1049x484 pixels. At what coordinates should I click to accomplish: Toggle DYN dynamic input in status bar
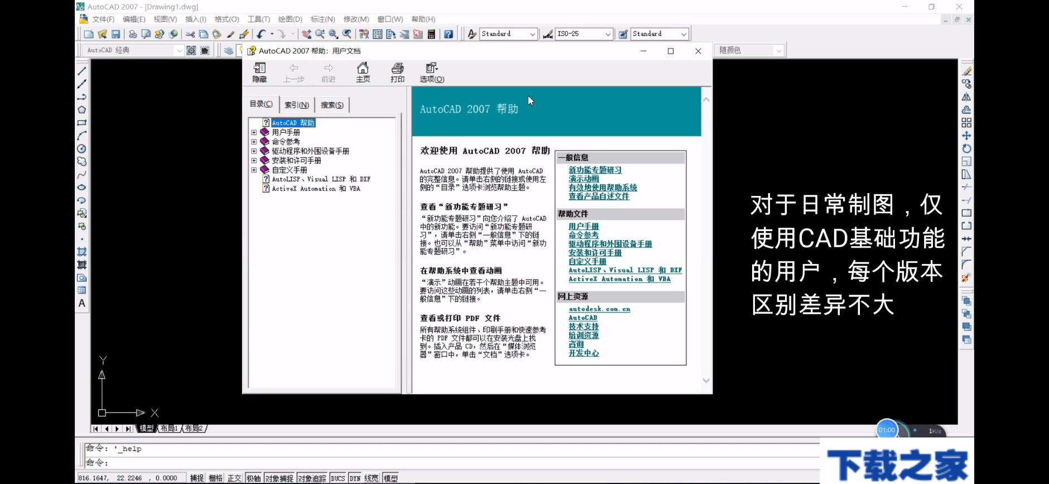pos(355,478)
